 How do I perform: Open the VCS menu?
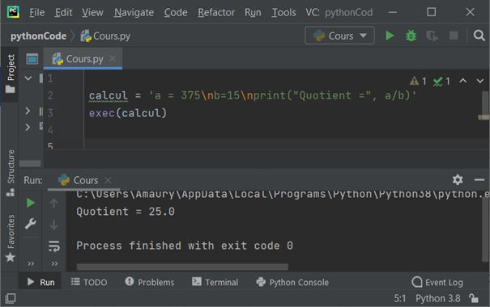pyautogui.click(x=313, y=12)
